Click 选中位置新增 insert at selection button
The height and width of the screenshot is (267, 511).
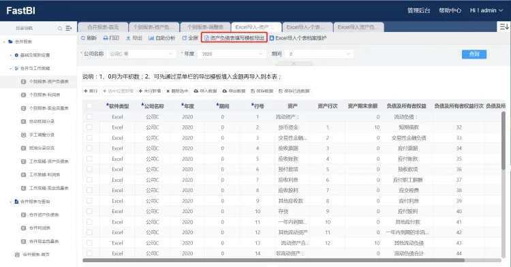click(x=118, y=91)
